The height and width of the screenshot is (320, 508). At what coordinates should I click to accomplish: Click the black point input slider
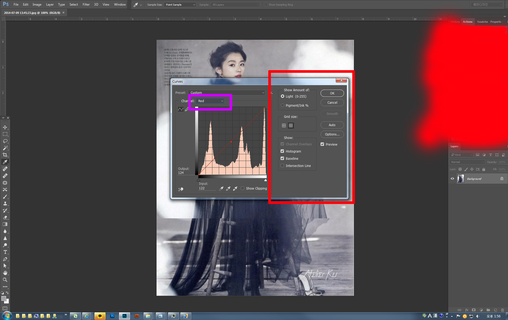pos(198,180)
